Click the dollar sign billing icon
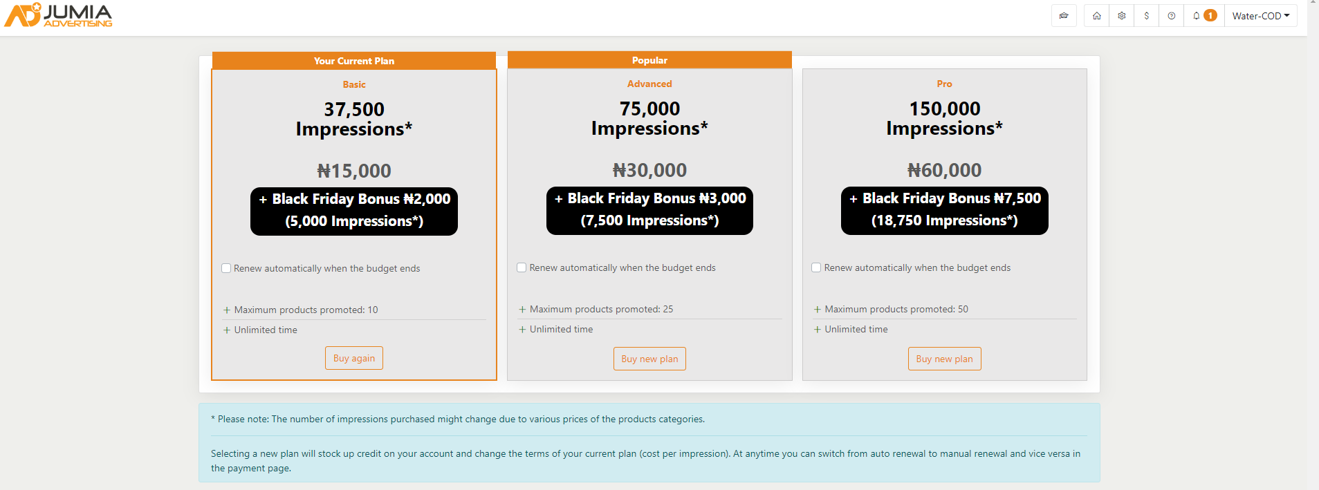 tap(1147, 16)
